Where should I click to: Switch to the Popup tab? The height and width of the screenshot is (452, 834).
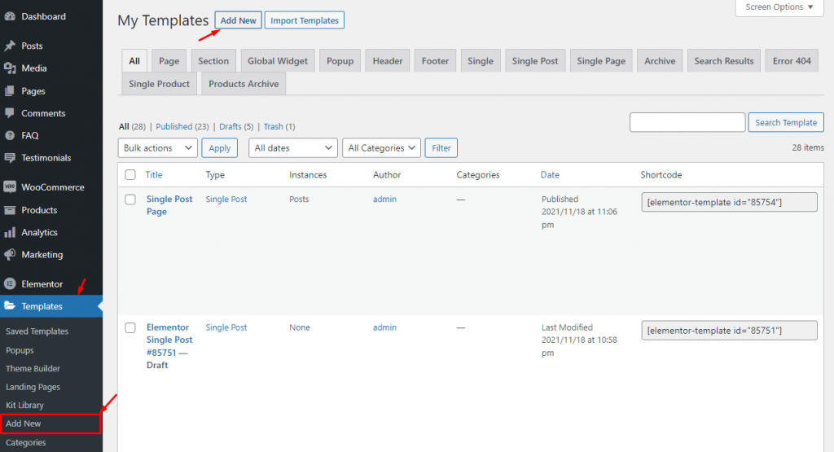pos(340,61)
